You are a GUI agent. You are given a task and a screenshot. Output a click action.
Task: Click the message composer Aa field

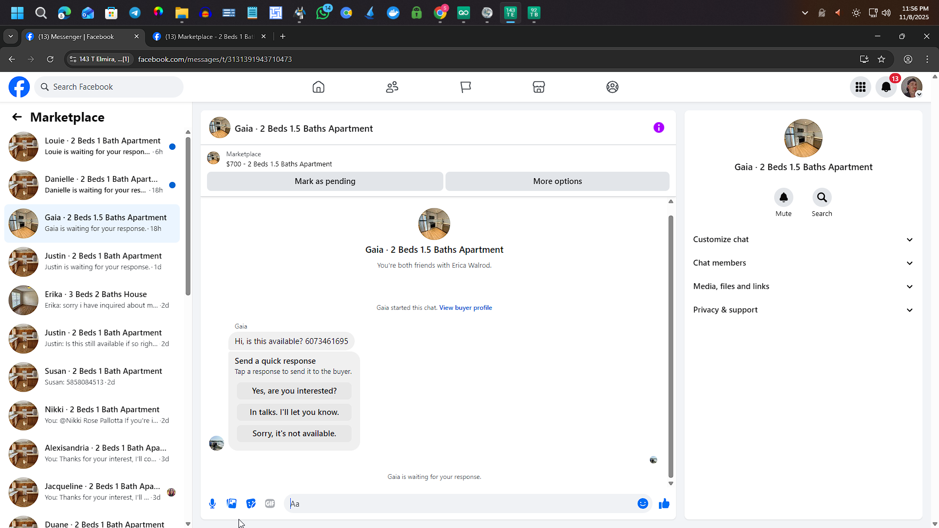point(460,503)
